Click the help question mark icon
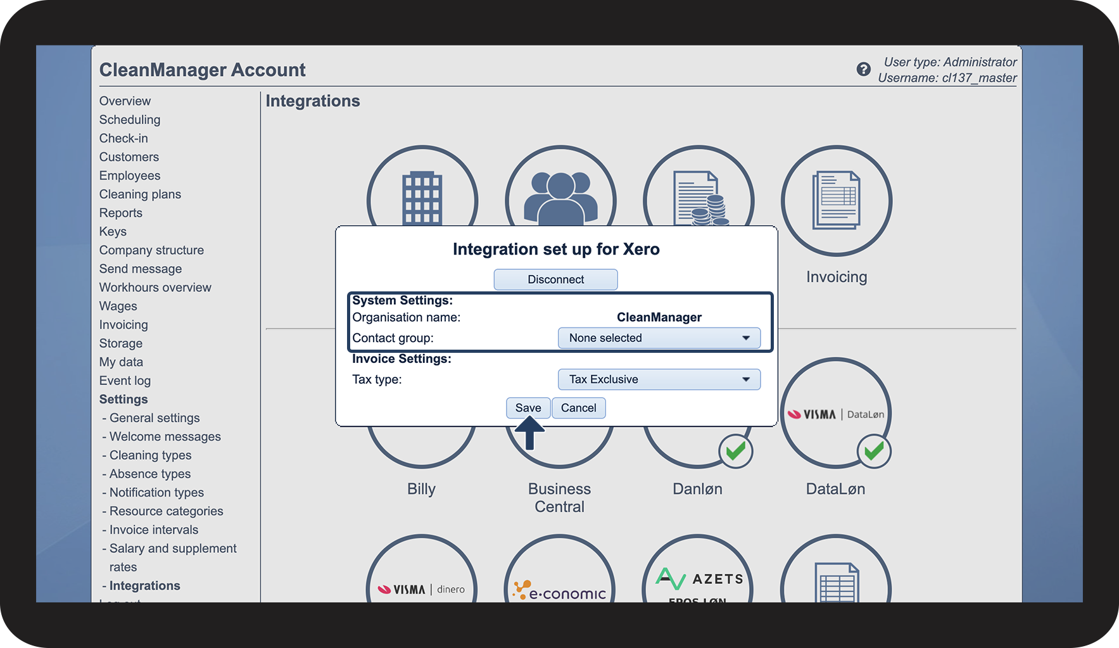 pyautogui.click(x=863, y=70)
